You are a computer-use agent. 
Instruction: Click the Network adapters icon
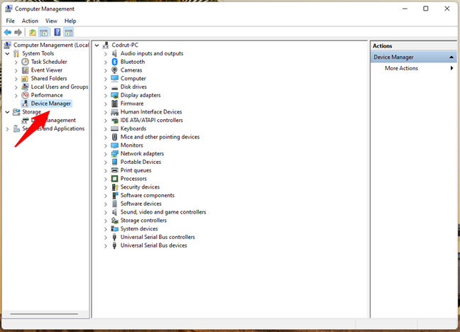(x=115, y=154)
